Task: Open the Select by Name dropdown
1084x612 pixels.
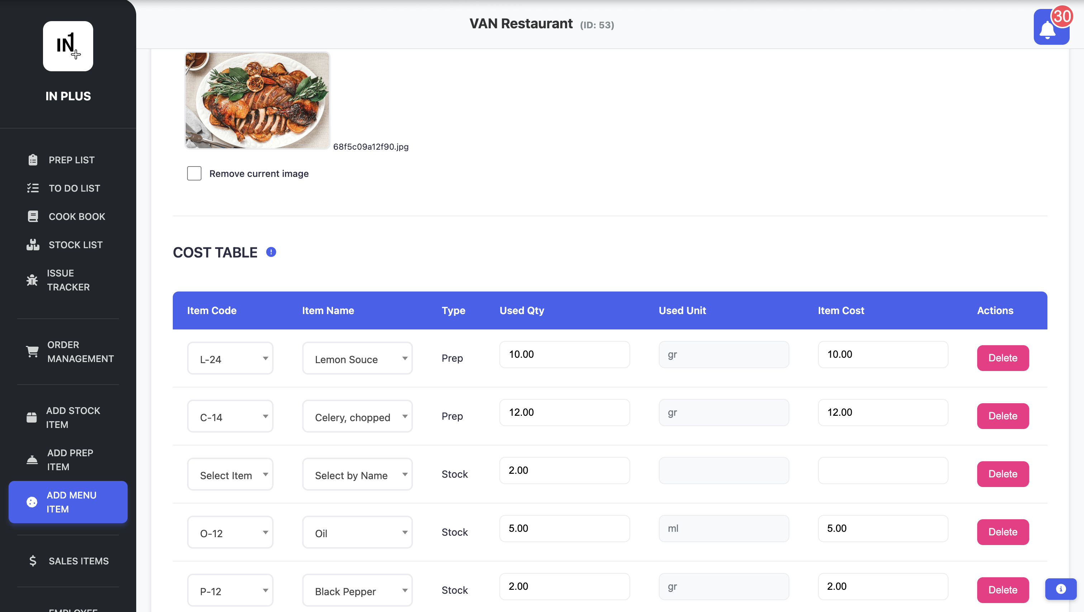Action: tap(357, 474)
